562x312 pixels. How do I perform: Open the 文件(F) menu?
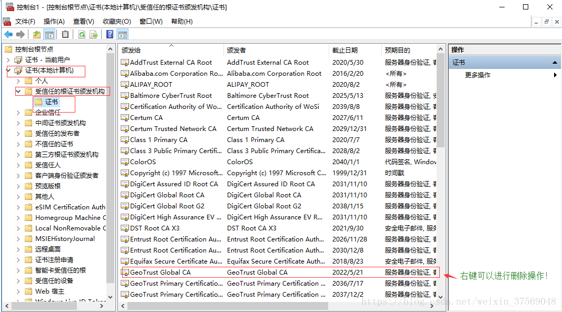pyautogui.click(x=25, y=22)
